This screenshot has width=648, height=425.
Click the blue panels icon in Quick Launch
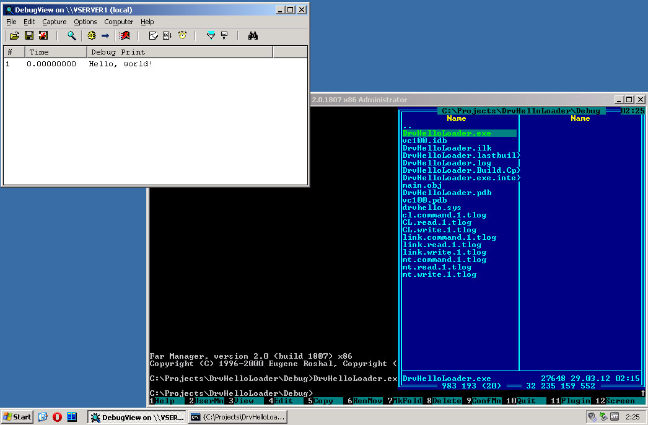click(x=72, y=417)
